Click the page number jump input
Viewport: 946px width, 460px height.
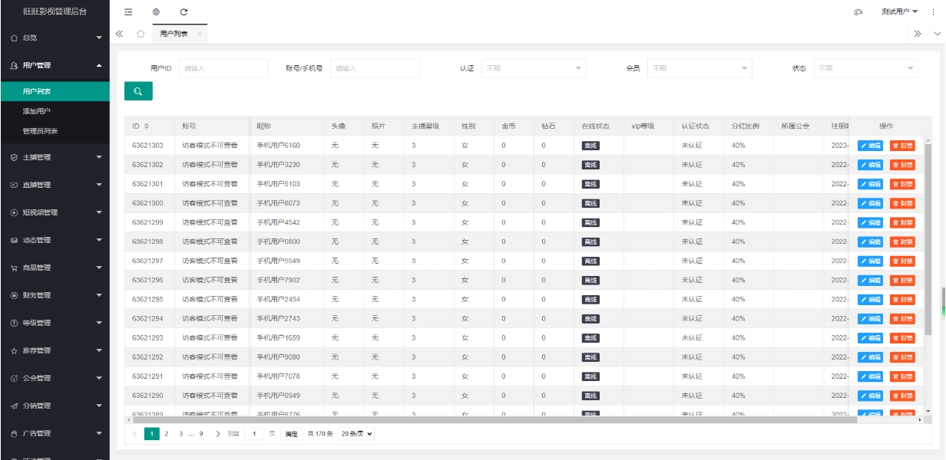click(x=253, y=434)
